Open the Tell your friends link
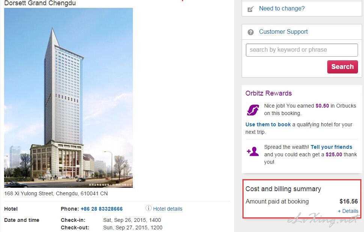The width and height of the screenshot is (364, 232). coord(331,147)
